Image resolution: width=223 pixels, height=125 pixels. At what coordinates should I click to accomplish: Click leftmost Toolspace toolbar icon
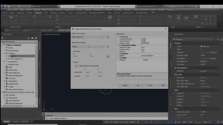(x=2, y=38)
